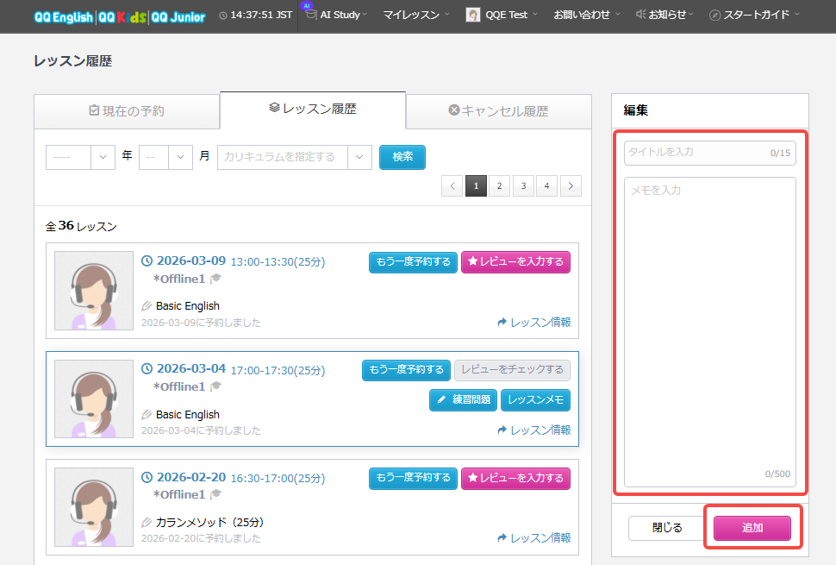Open the year dropdown filter

pyautogui.click(x=80, y=157)
